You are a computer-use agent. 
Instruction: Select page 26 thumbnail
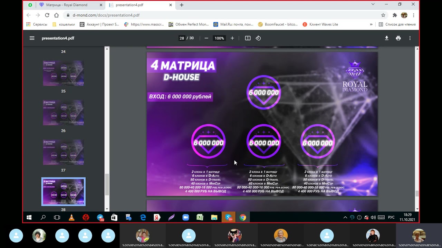tap(63, 113)
